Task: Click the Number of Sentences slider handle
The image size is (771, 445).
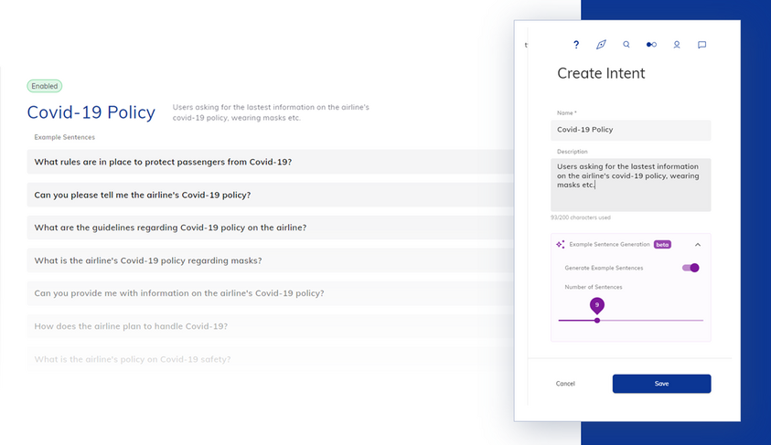Action: 597,320
